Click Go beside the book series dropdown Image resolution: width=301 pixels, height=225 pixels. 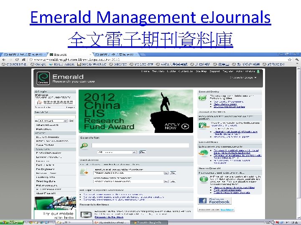[173, 181]
